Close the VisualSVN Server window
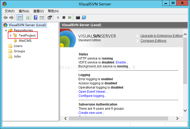Image resolution: width=190 pixels, height=129 pixels. (182, 3)
